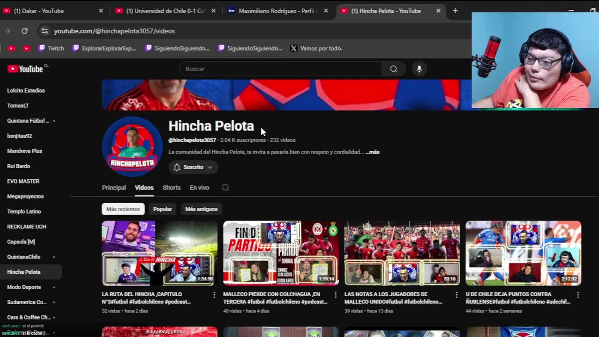Open options menu for Las notas a los jugadores video
The height and width of the screenshot is (337, 599).
(457, 295)
